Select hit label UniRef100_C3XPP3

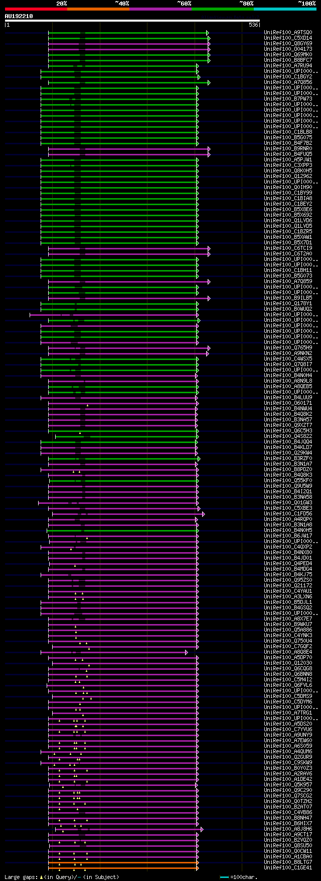click(x=288, y=165)
